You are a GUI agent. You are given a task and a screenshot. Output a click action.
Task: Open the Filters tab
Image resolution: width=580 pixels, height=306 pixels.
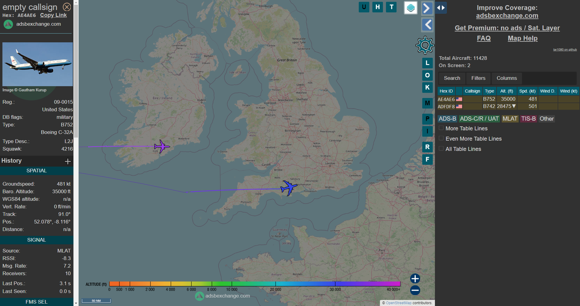478,78
